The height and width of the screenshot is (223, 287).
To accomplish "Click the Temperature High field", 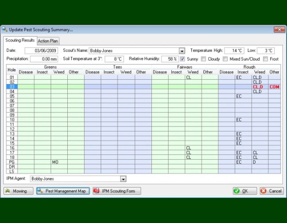I will click(x=234, y=51).
